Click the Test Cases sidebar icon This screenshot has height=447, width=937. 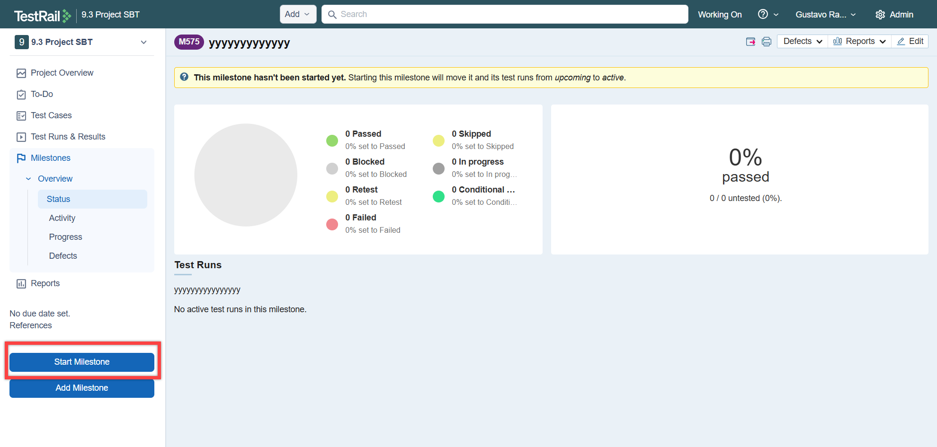(21, 116)
